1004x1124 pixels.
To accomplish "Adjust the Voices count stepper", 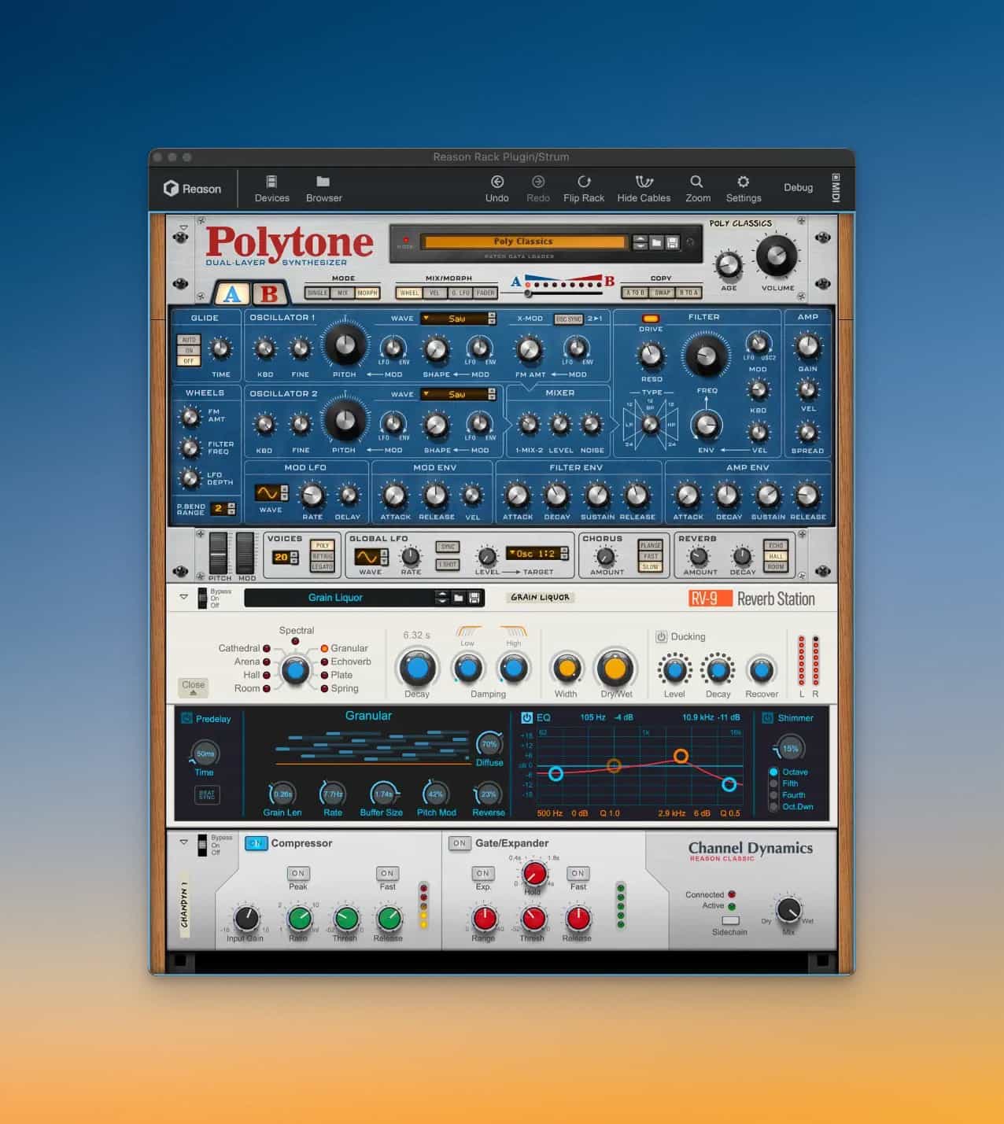I will coord(294,557).
